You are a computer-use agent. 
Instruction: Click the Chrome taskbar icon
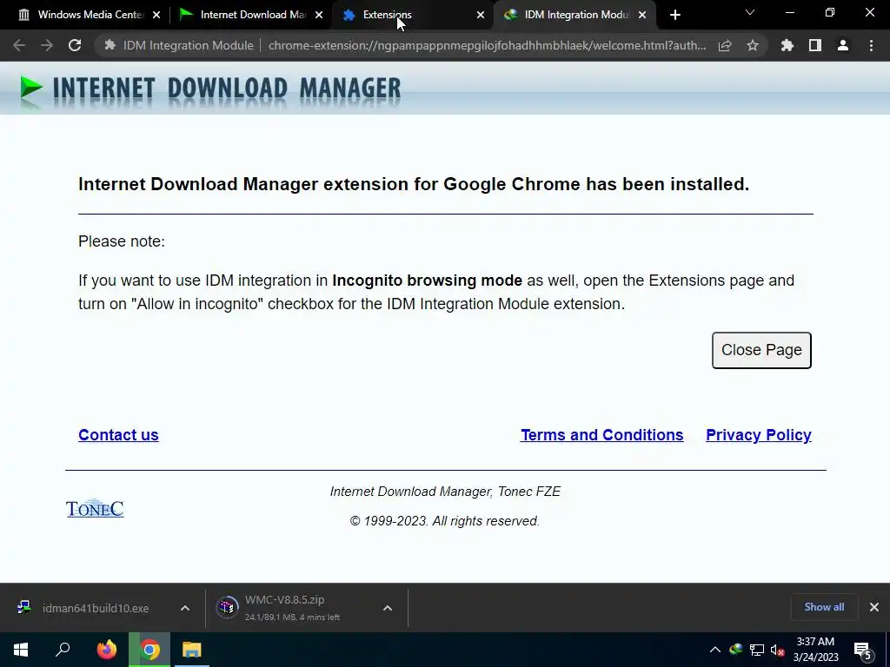pos(149,650)
